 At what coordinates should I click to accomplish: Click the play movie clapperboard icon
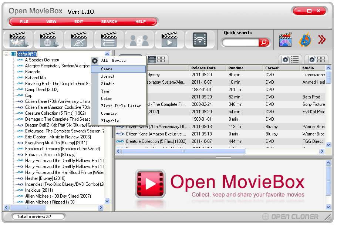(x=169, y=40)
